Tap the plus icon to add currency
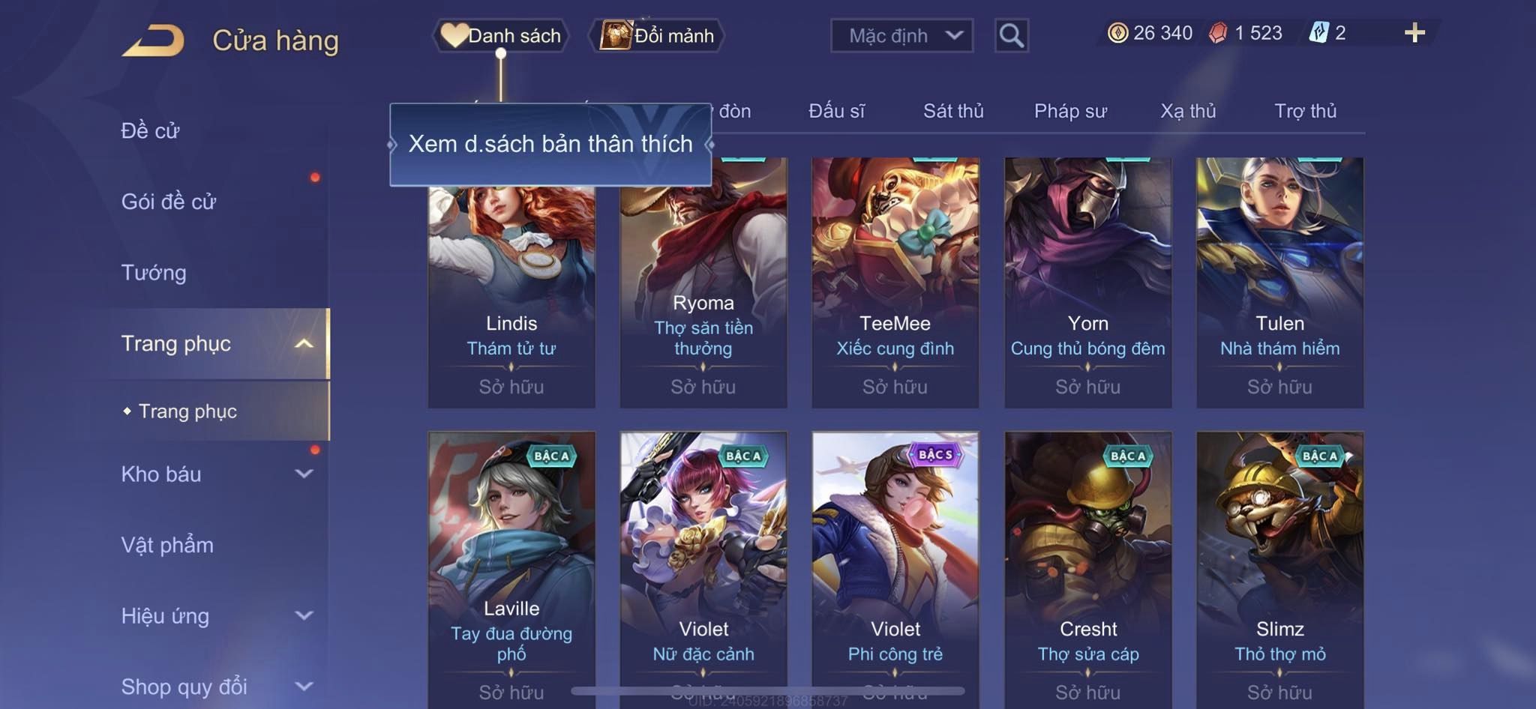1536x709 pixels. click(1414, 33)
